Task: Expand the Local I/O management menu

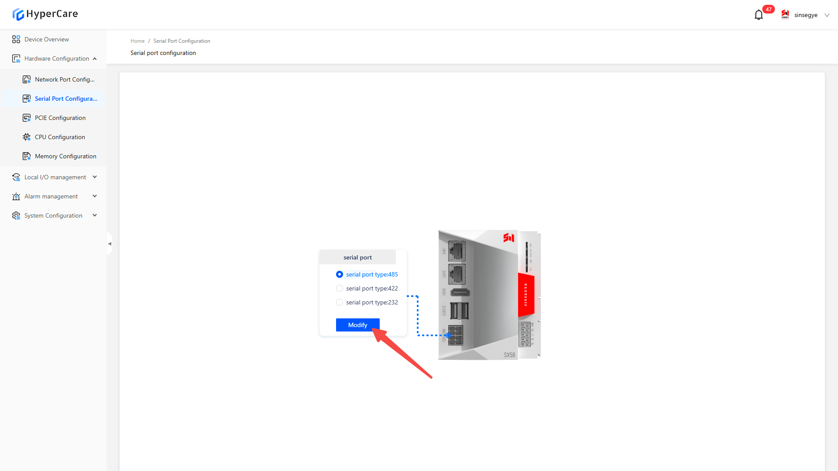Action: [x=95, y=177]
